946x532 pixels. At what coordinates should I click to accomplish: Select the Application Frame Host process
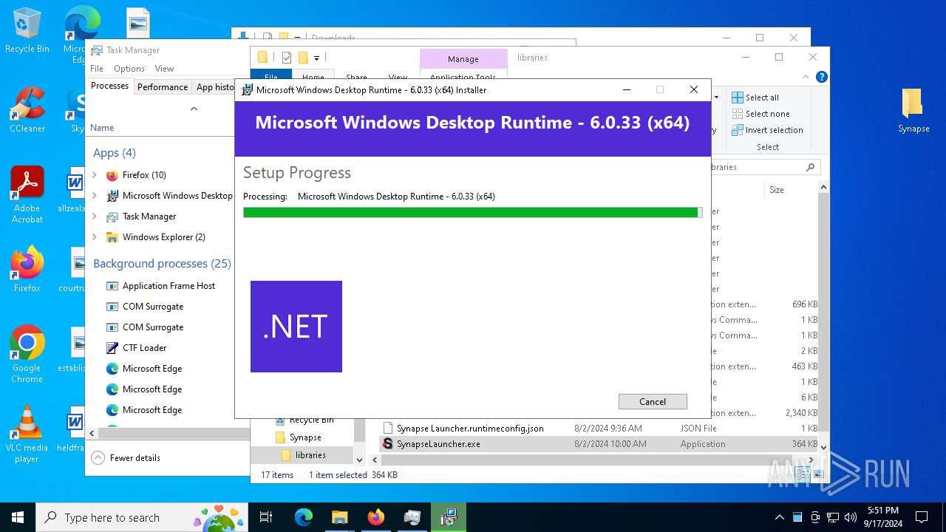click(169, 286)
